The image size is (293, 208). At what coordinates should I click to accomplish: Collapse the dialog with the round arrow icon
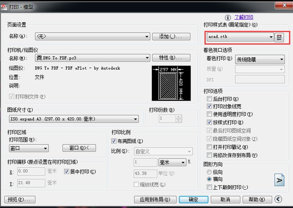pos(278,199)
